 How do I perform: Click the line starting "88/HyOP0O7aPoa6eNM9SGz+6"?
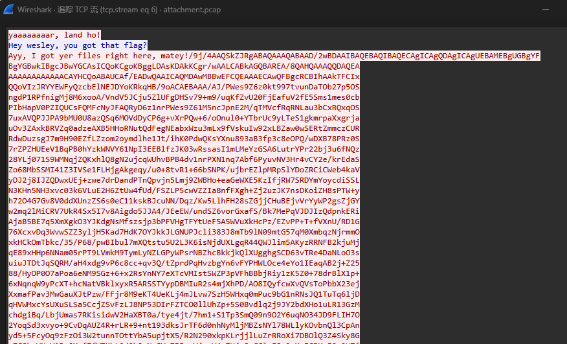tap(184, 274)
